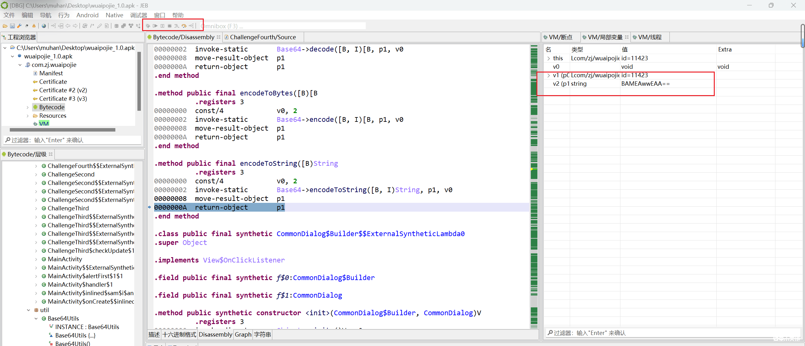The width and height of the screenshot is (805, 346).
Task: Click the globe icon in toolbar
Action: (44, 26)
